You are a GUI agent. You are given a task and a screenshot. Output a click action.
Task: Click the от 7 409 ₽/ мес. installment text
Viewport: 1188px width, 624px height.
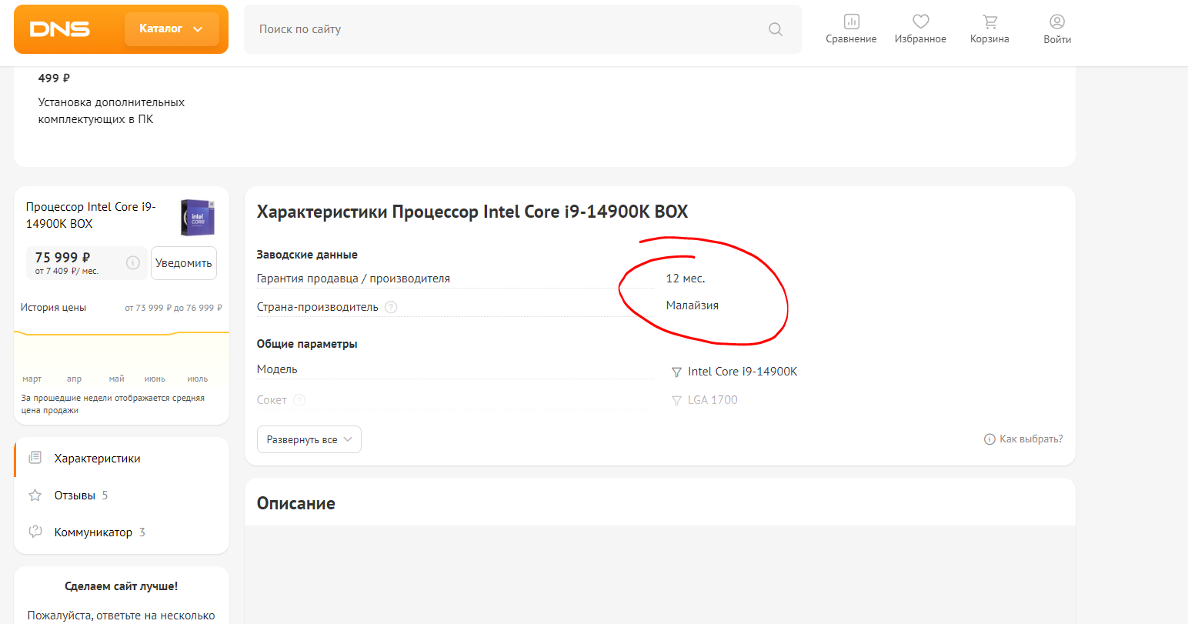click(x=67, y=271)
